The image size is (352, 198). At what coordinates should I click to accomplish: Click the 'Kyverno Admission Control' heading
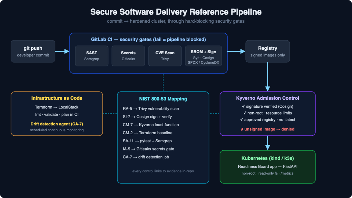tap(268, 98)
